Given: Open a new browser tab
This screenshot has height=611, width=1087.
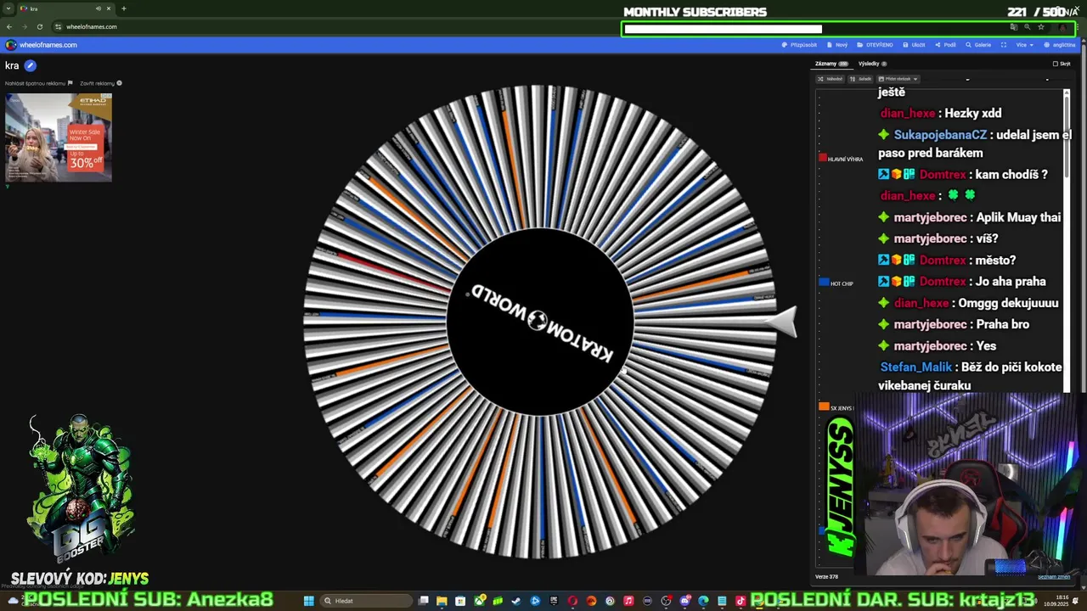Looking at the screenshot, I should (x=124, y=8).
